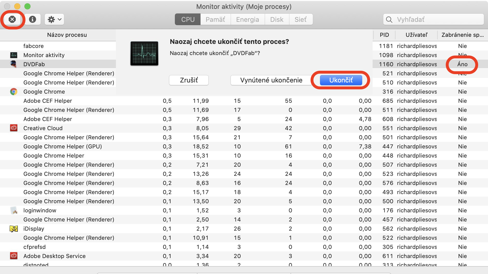Viewport: 488px width, 274px height.
Task: Click the 10,91 time in PID 522 row
Action: coord(201,238)
